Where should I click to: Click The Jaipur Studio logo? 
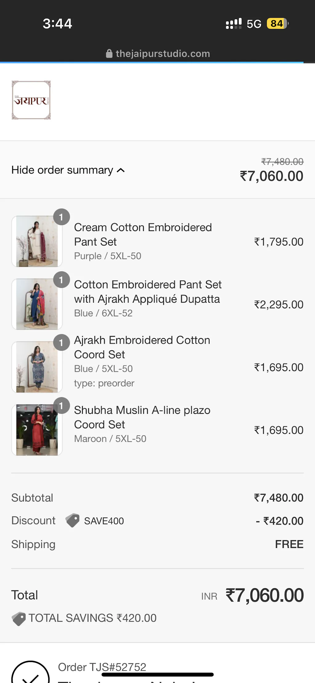(x=31, y=100)
